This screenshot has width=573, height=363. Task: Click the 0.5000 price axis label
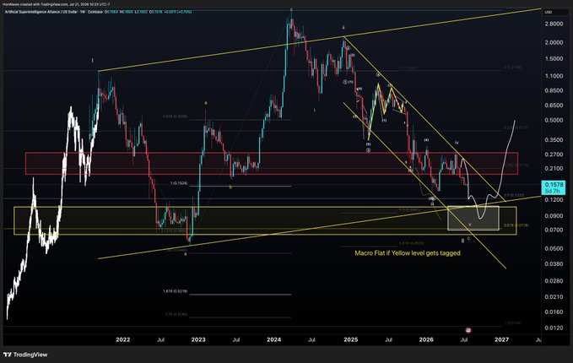pos(554,120)
